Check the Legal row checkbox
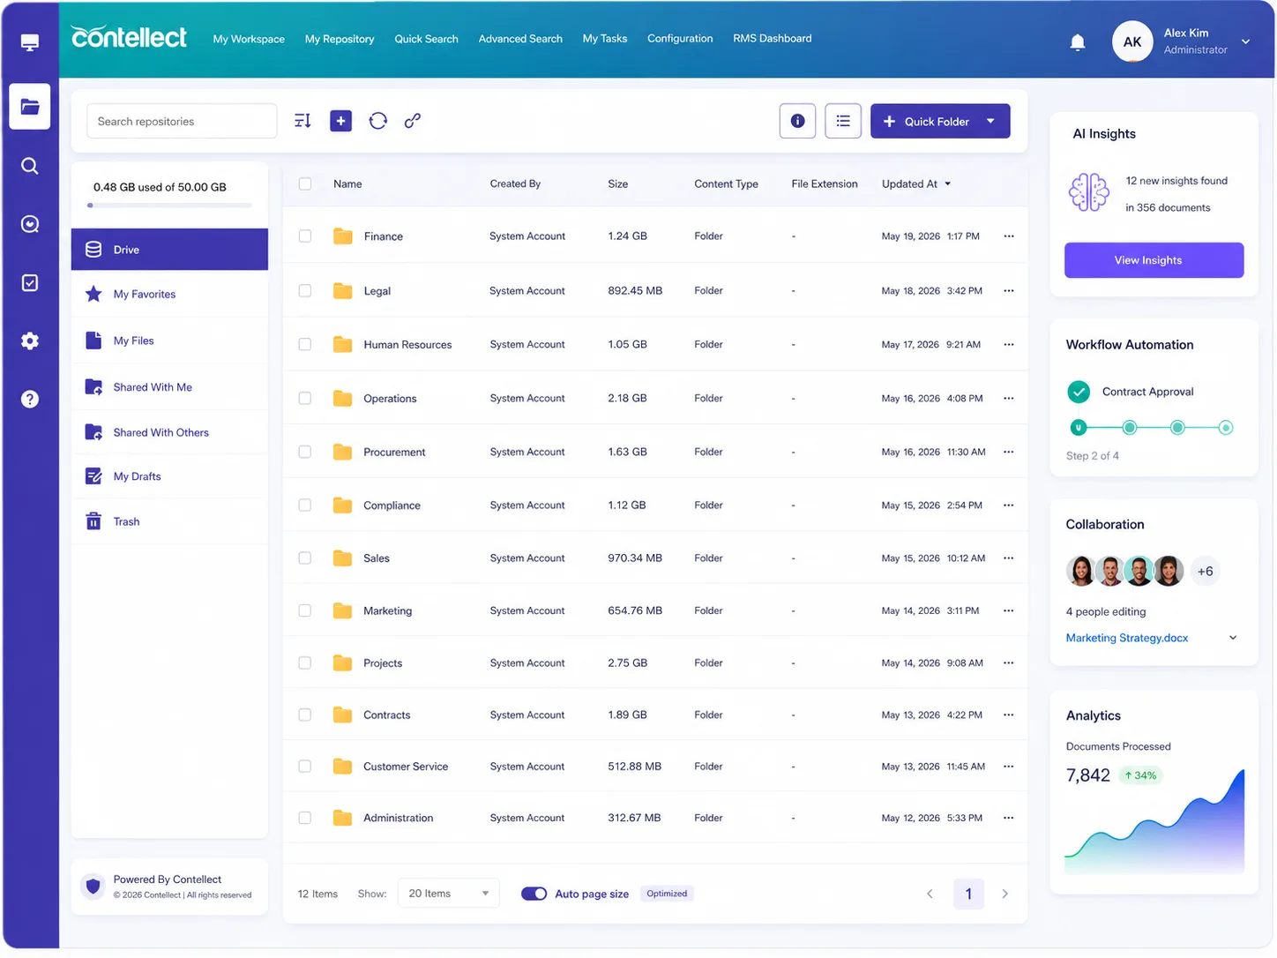The width and height of the screenshot is (1277, 958). [305, 290]
